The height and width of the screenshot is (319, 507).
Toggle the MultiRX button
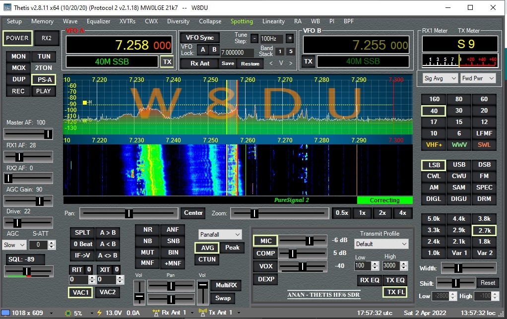(x=226, y=285)
